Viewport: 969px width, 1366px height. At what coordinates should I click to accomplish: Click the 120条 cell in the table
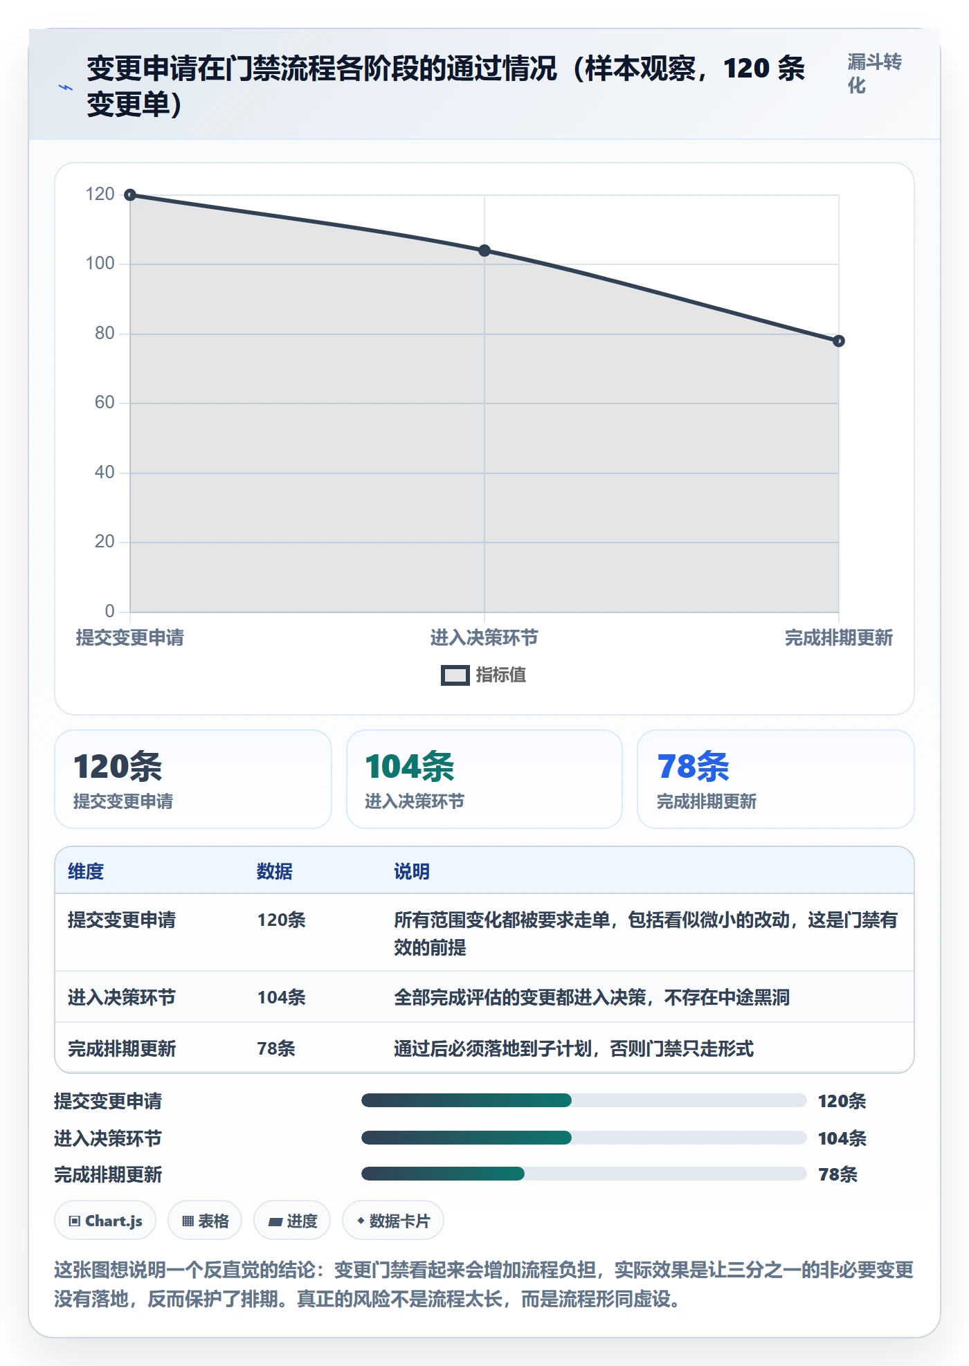pyautogui.click(x=282, y=920)
